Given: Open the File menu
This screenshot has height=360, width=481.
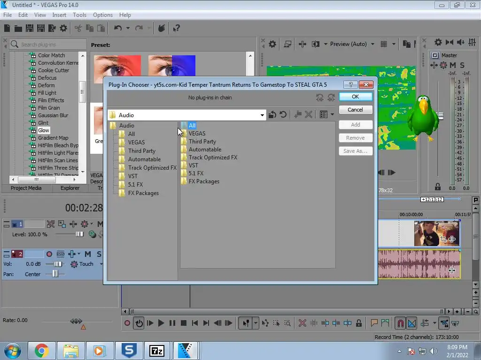Looking at the screenshot, I should tap(8, 15).
